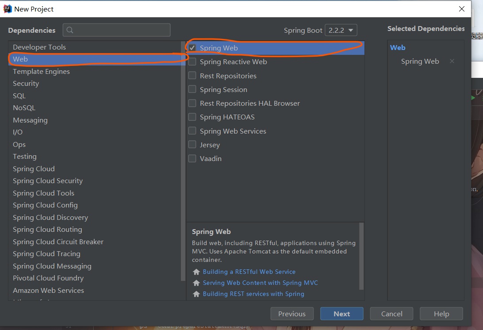This screenshot has width=483, height=330.
Task: Remove Spring Web via the X icon
Action: tap(452, 61)
